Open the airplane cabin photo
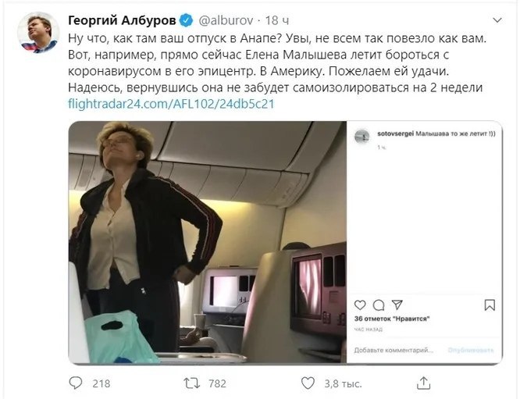 [x=208, y=242]
